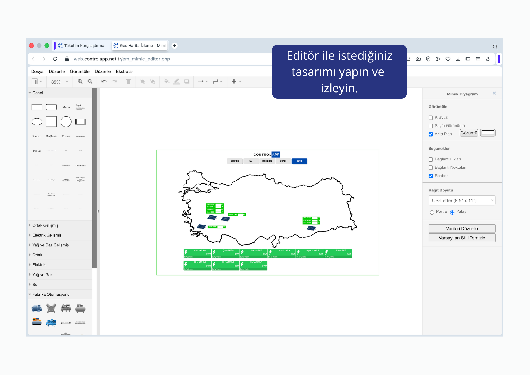Click the send to back icon
Screen dimensions: 530x375
coord(152,81)
